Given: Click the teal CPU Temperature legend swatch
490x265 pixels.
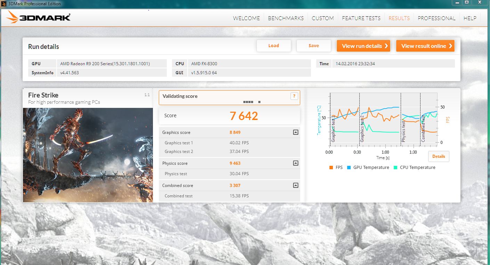Looking at the screenshot, I should point(395,168).
